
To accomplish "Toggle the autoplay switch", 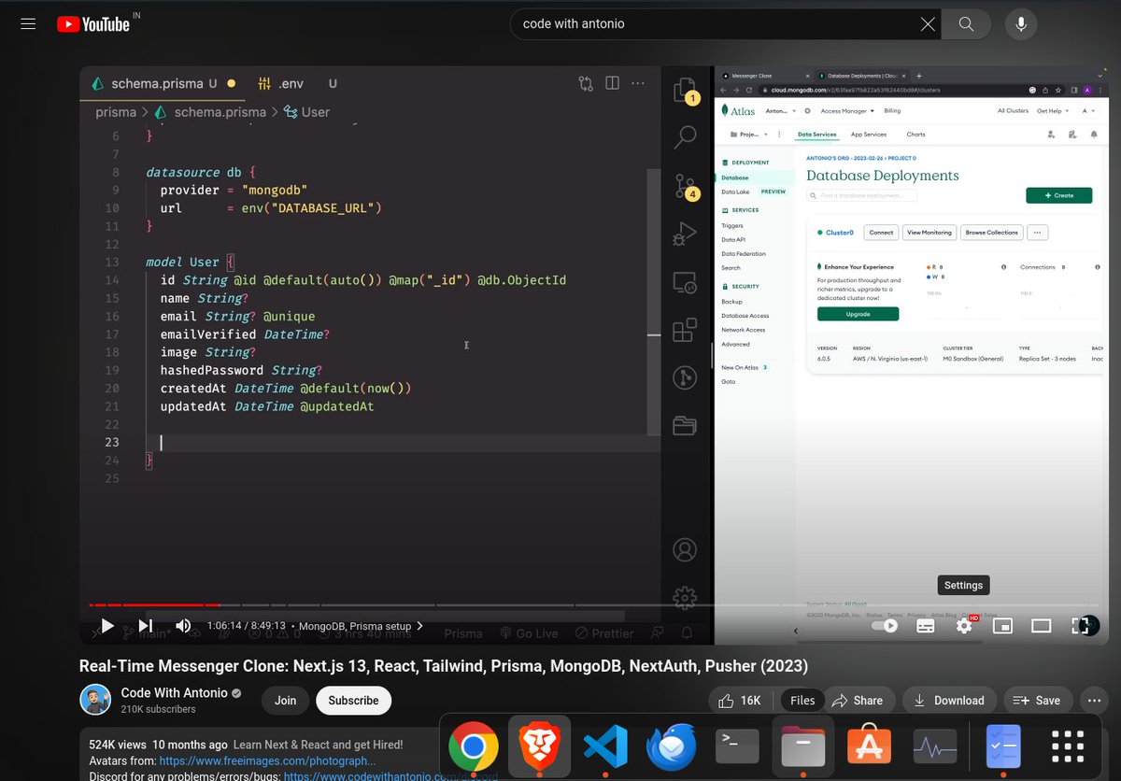I will coord(884,626).
